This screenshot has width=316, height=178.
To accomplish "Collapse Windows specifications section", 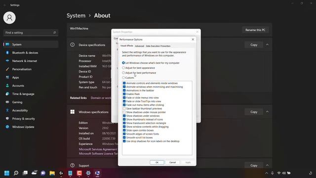I will (x=267, y=112).
